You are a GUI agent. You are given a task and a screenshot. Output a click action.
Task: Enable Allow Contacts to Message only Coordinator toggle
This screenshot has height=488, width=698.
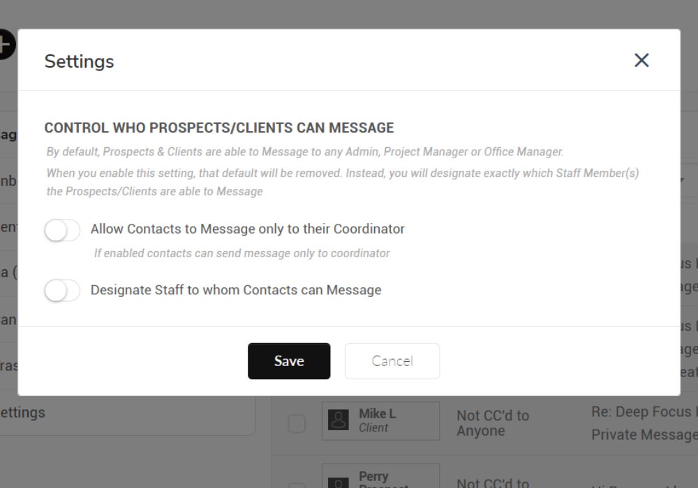pyautogui.click(x=62, y=229)
